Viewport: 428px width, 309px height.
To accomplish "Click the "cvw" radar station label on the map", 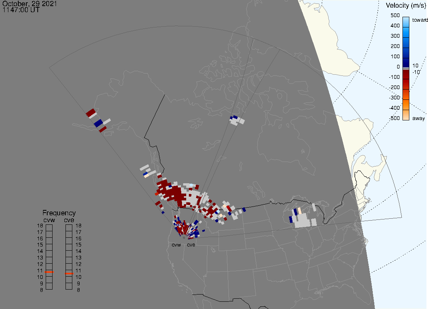I will pos(176,245).
